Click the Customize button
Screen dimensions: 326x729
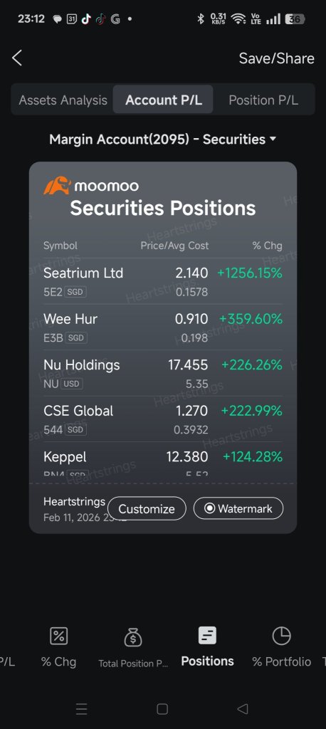(147, 508)
